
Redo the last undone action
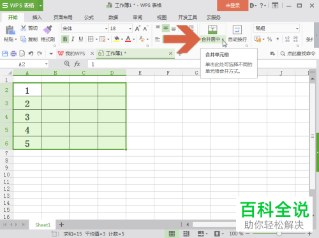[x=40, y=54]
